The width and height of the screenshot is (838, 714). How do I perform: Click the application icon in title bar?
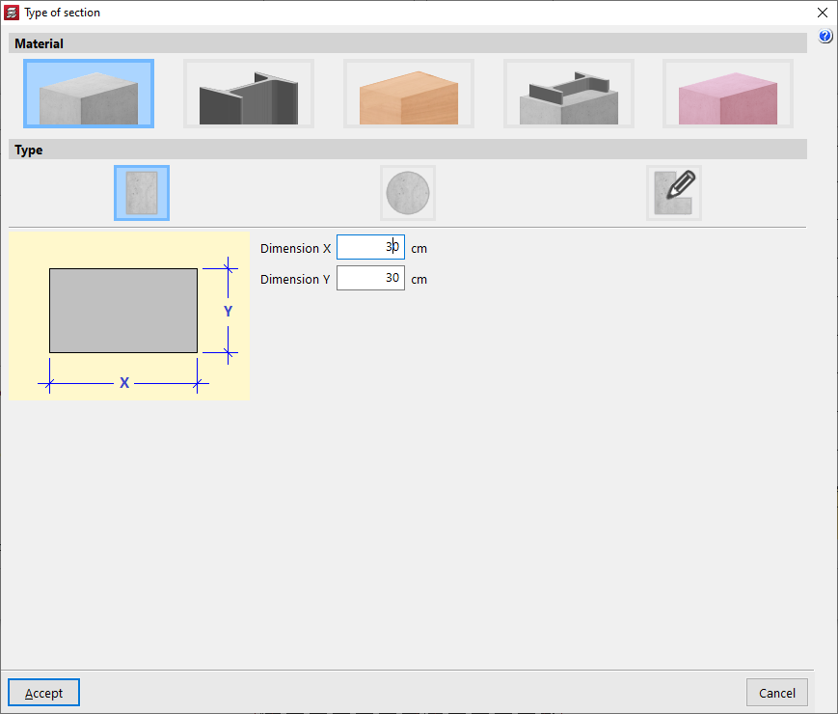[x=12, y=13]
